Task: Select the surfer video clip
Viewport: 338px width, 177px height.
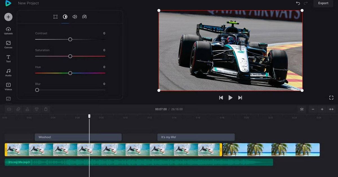Action: click(x=114, y=149)
